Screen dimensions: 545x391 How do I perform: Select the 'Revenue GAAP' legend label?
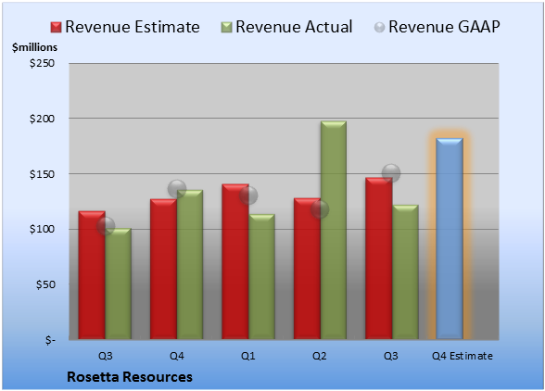(x=444, y=27)
